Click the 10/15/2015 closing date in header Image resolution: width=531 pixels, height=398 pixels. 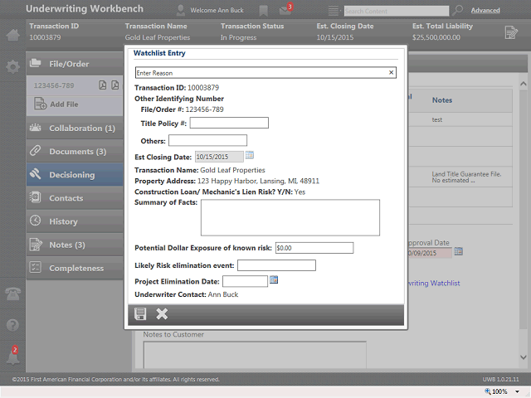click(x=335, y=37)
